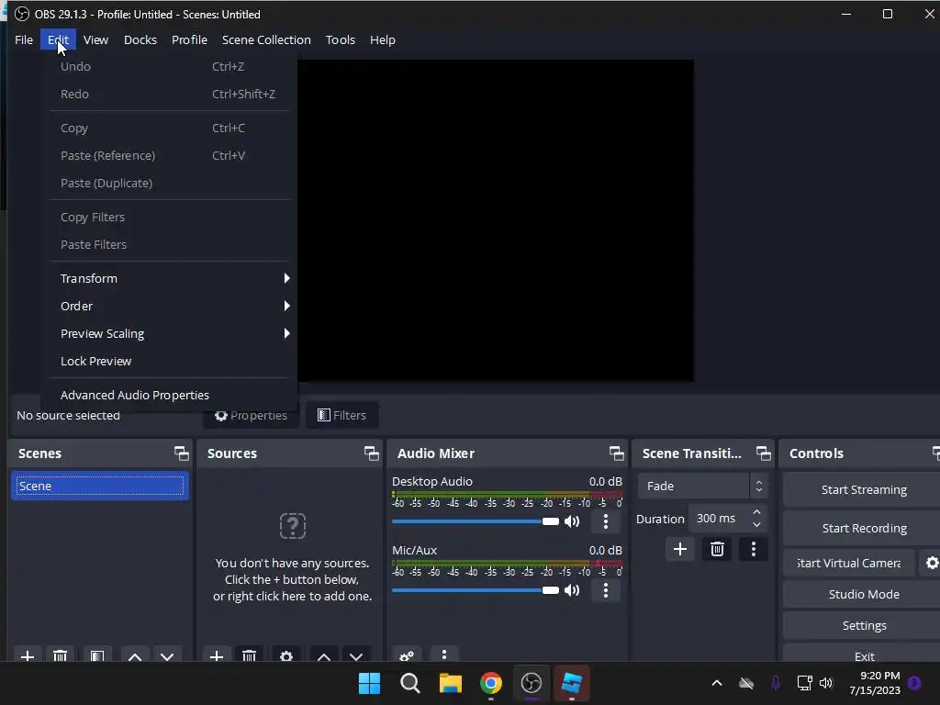Open transition properties three-dot menu
940x705 pixels.
tap(754, 549)
